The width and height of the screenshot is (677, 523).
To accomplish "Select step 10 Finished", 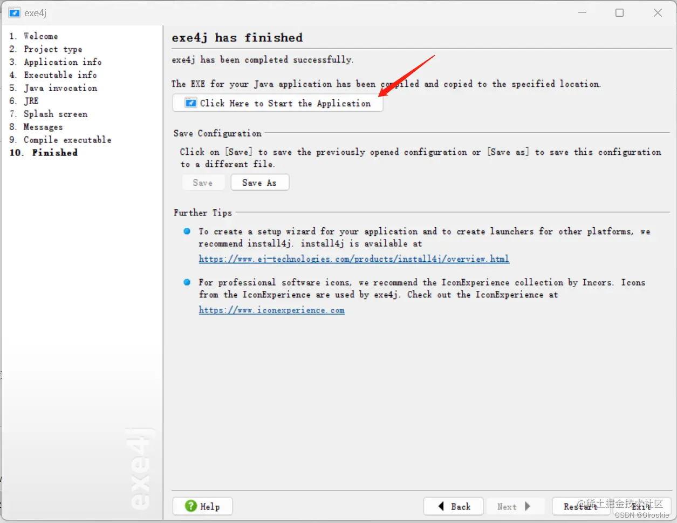I will coord(44,153).
